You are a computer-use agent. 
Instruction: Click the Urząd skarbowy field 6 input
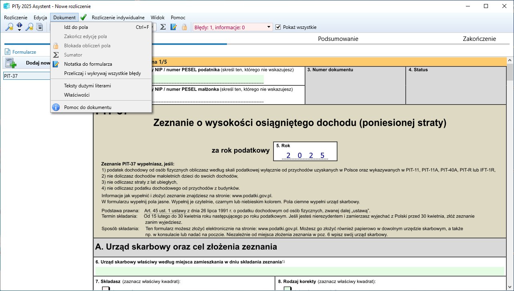[299, 271]
